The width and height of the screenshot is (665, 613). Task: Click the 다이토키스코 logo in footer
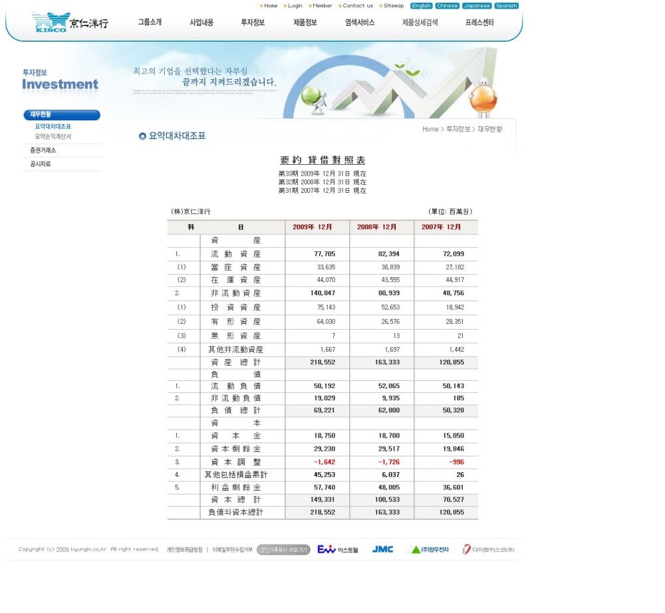(489, 549)
